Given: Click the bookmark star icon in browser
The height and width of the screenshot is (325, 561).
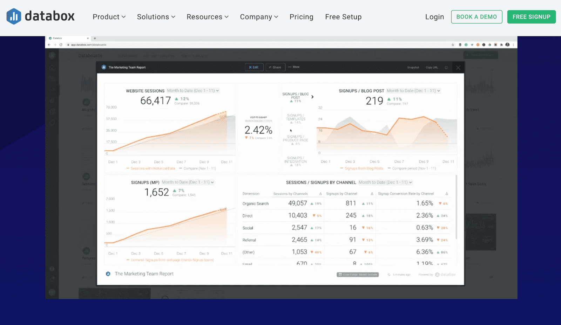Looking at the screenshot, I should [453, 45].
